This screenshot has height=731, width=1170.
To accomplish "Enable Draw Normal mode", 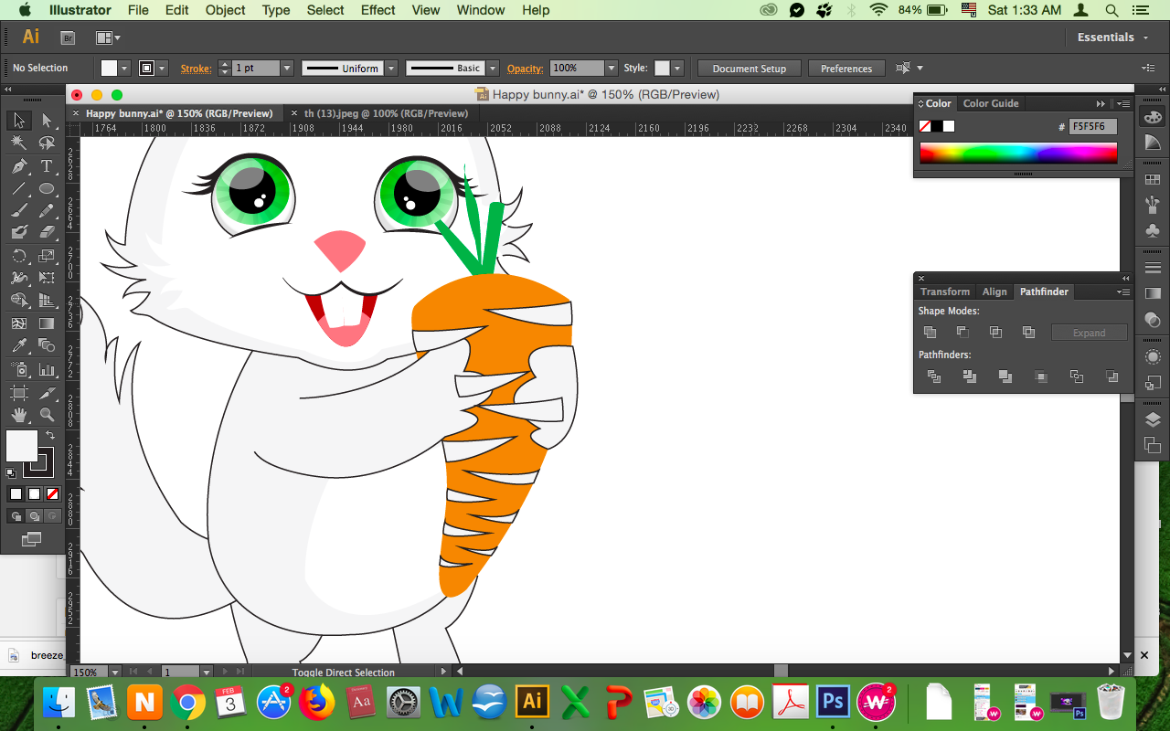I will [16, 516].
